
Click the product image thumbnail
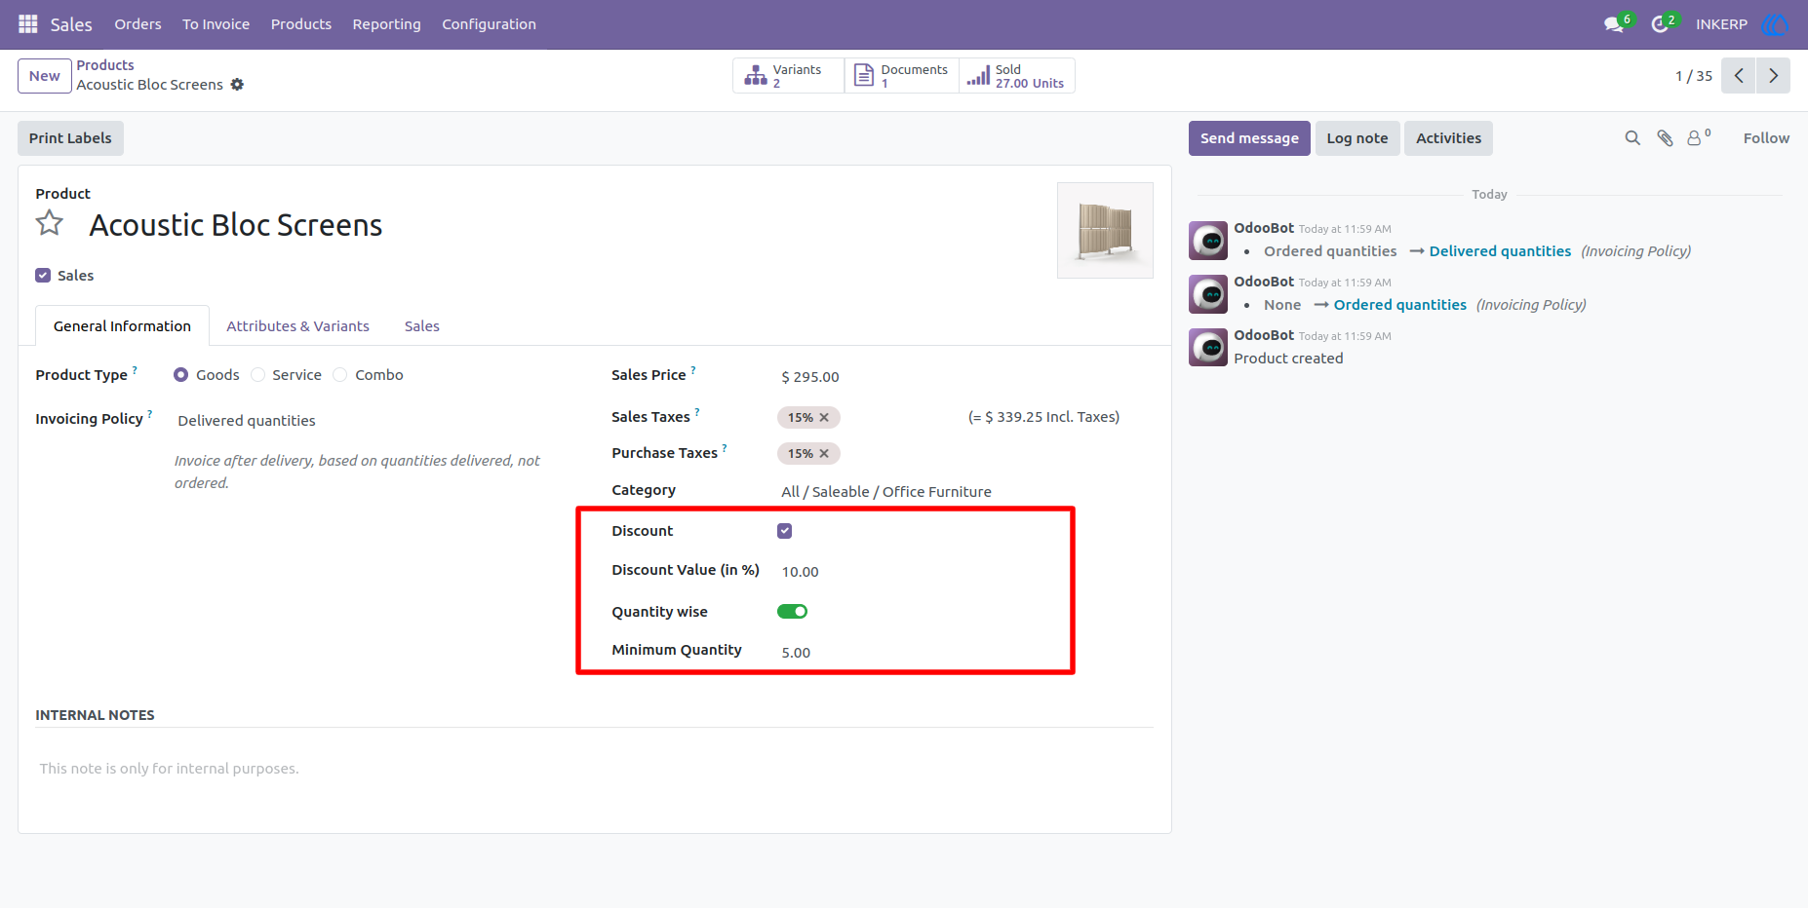(1105, 230)
